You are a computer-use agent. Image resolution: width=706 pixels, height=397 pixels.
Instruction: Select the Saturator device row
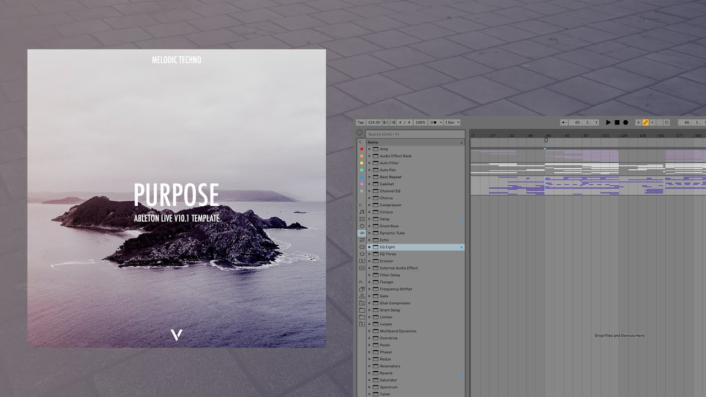415,380
